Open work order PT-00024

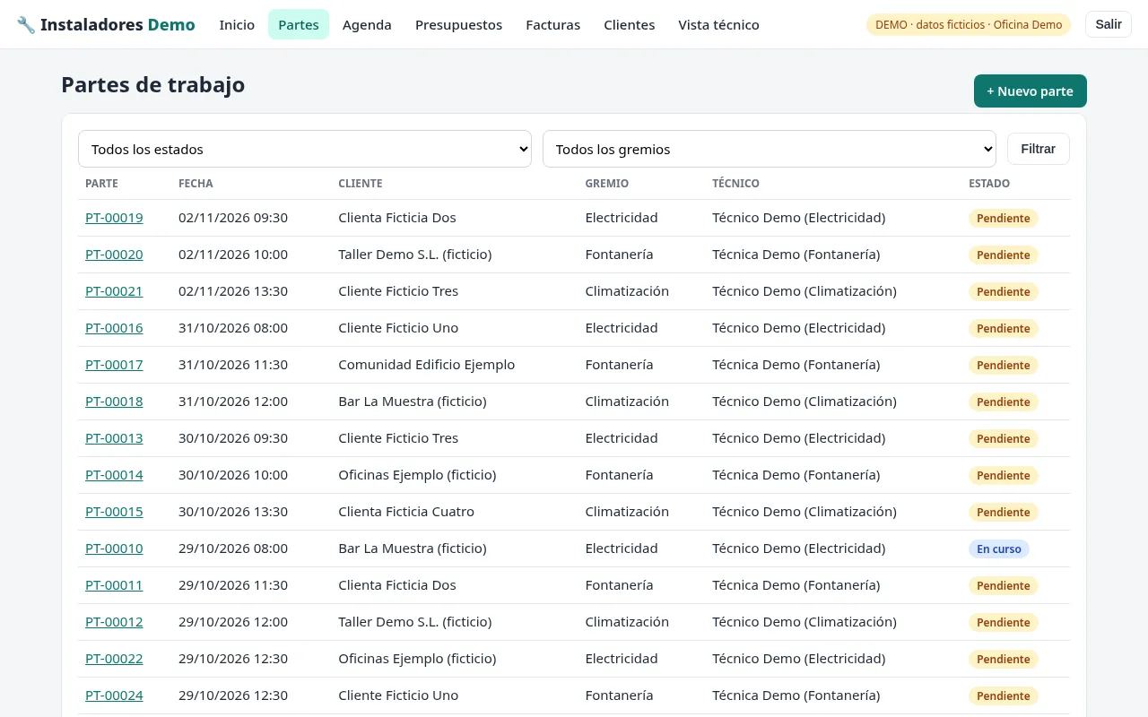(x=114, y=695)
